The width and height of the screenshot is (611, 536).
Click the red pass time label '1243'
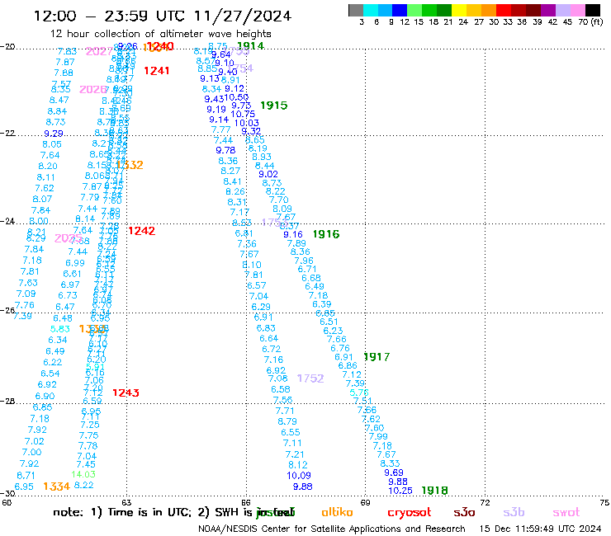pyautogui.click(x=126, y=393)
